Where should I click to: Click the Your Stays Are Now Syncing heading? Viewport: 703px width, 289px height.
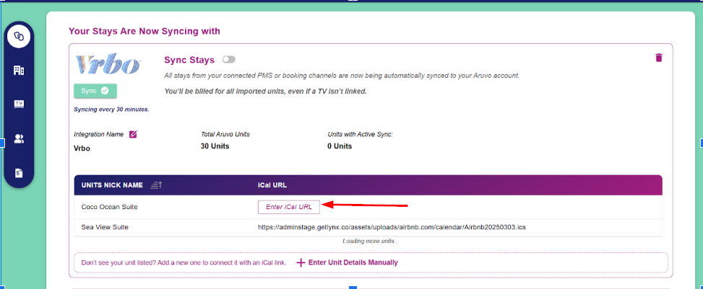point(145,31)
